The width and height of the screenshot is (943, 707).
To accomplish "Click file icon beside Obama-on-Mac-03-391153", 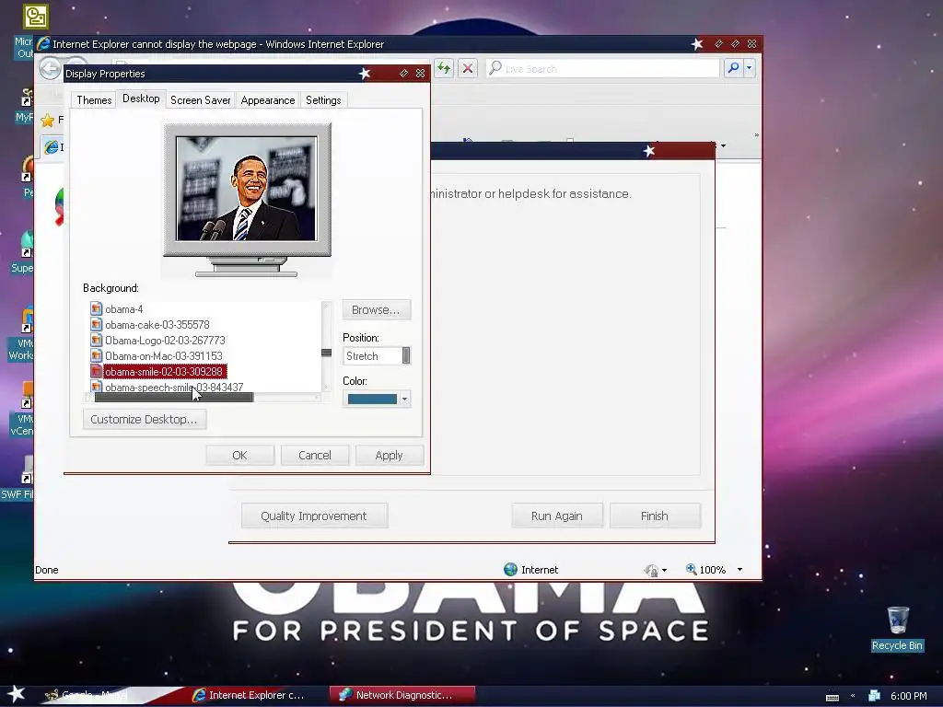I will [x=96, y=356].
